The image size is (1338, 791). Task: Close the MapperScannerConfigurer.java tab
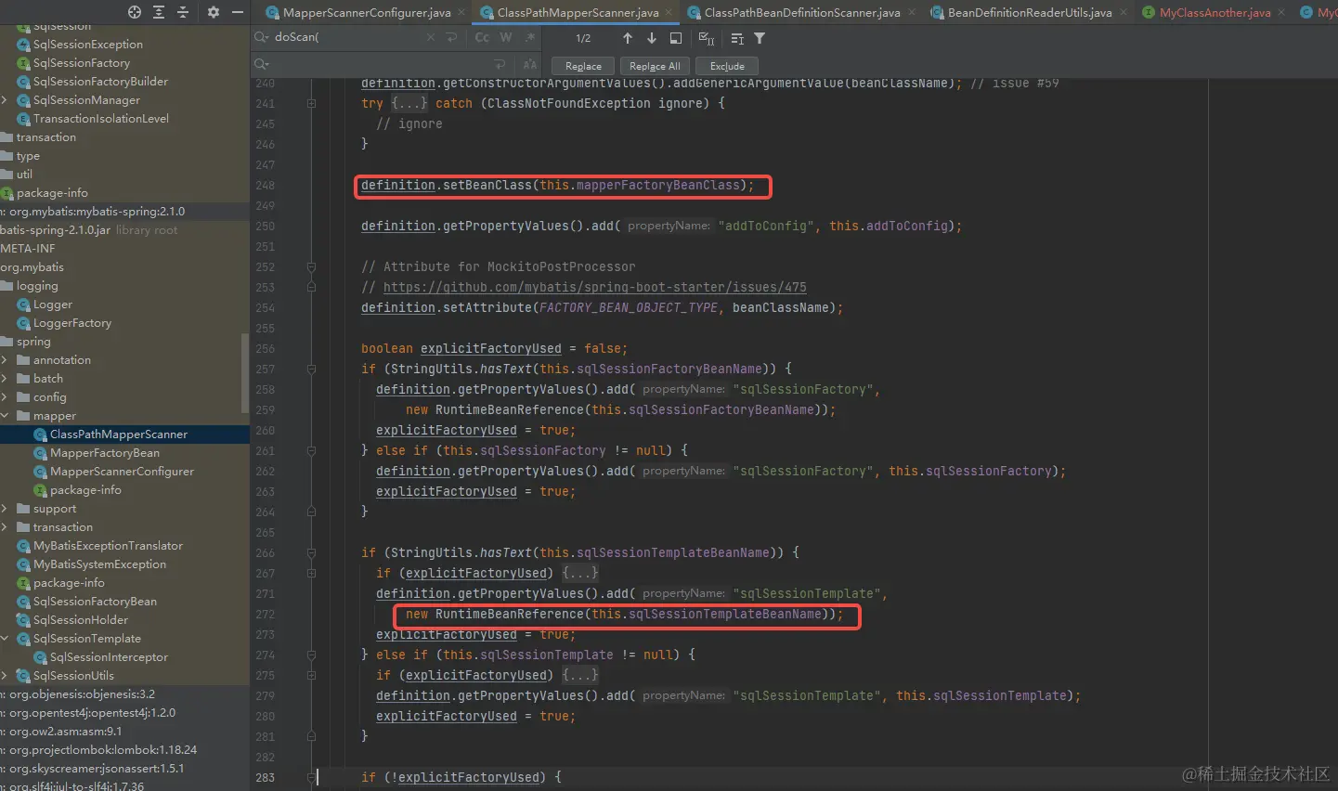[462, 12]
